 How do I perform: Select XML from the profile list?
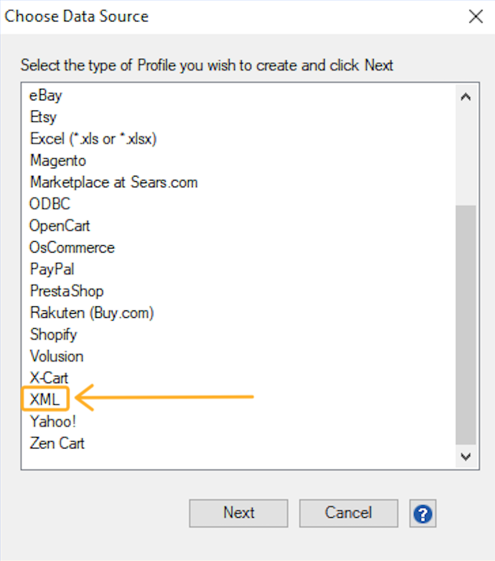(x=45, y=400)
